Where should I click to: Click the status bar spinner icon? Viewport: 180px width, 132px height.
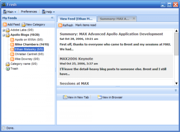click(x=4, y=128)
